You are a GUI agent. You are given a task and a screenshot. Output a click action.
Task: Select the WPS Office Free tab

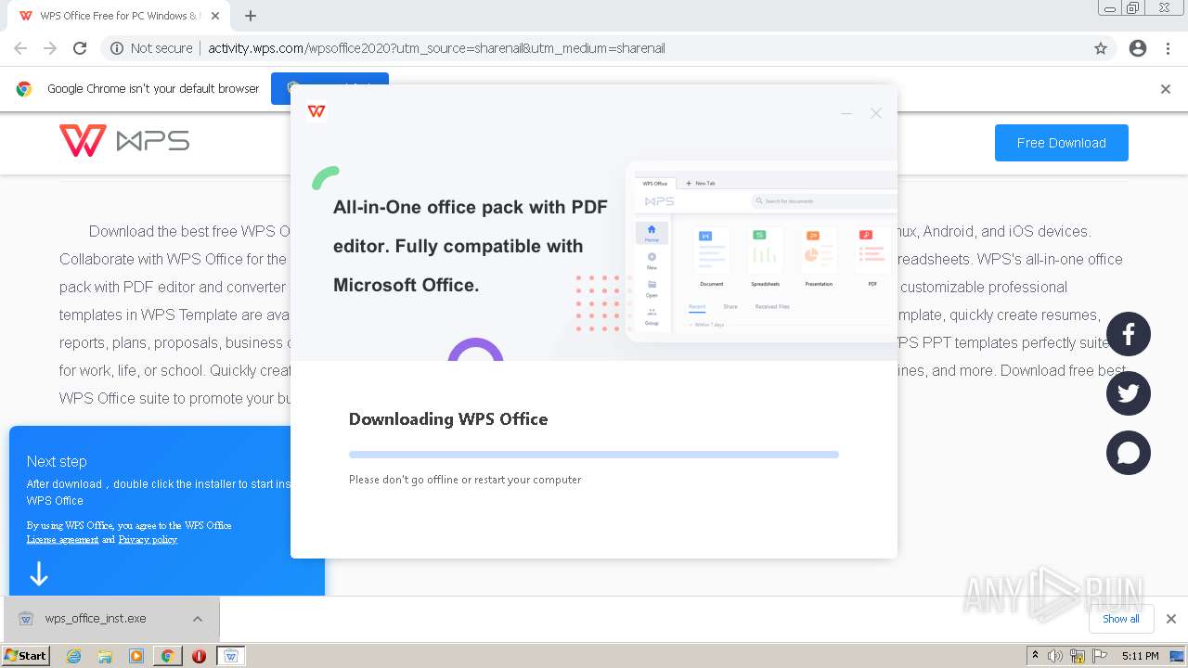click(x=119, y=16)
